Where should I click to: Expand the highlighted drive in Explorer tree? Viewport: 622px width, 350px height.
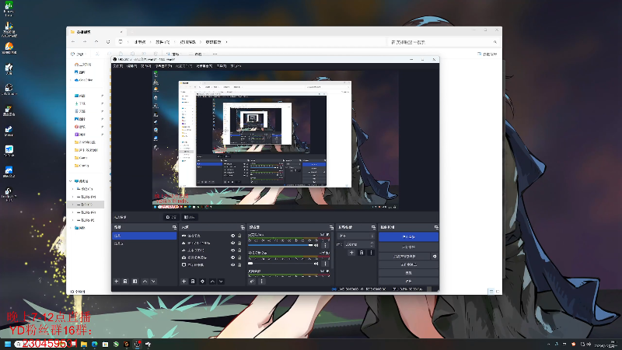(x=72, y=205)
